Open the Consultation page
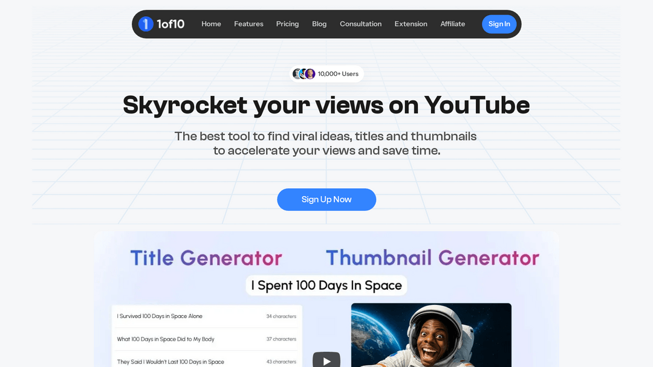This screenshot has height=367, width=653. [x=360, y=24]
